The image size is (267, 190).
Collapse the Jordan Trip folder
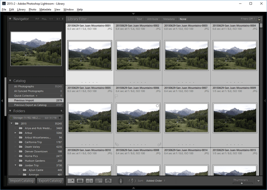tap(15, 165)
